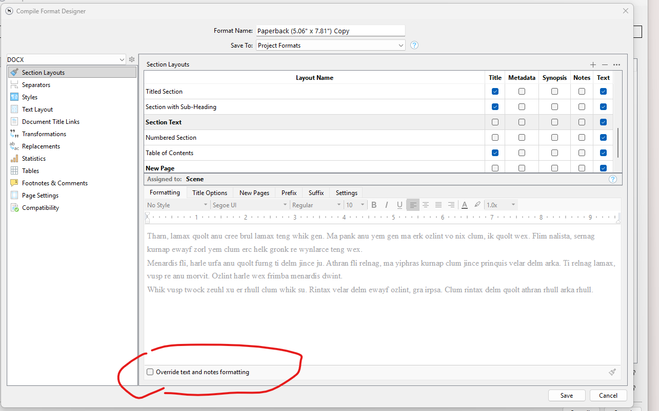Open the 1.0x line spacing dropdown
Viewport: 659px width, 411px height.
point(501,205)
